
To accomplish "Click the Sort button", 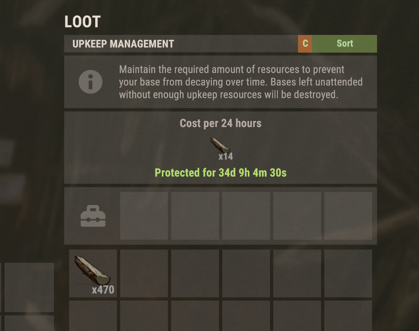I will [x=345, y=44].
